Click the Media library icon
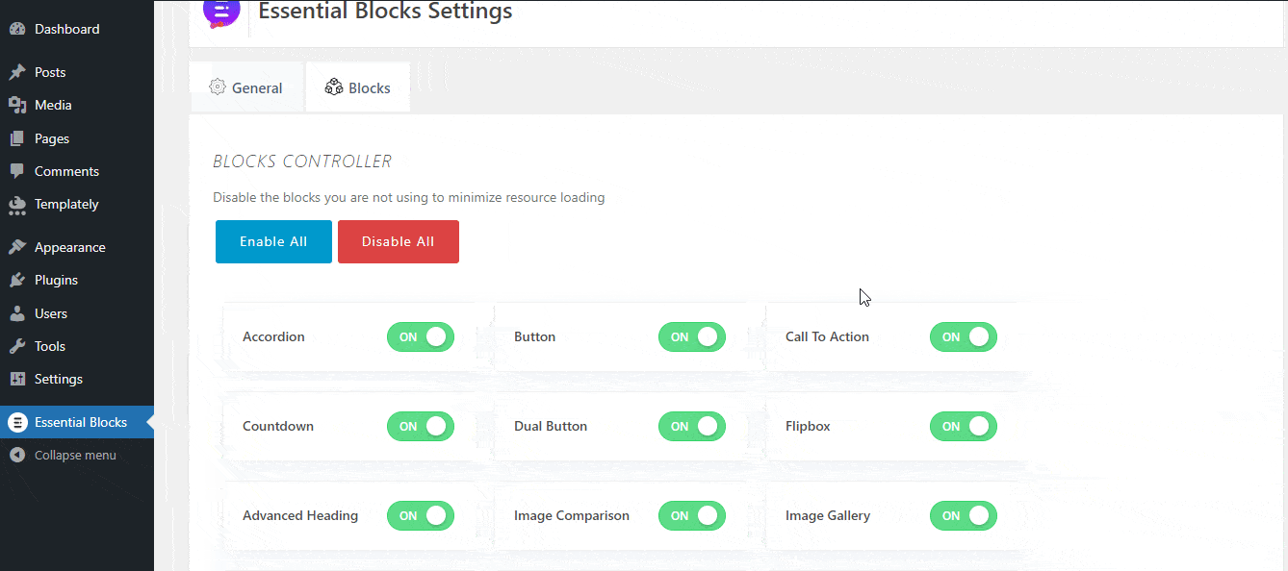The image size is (1288, 571). point(16,105)
